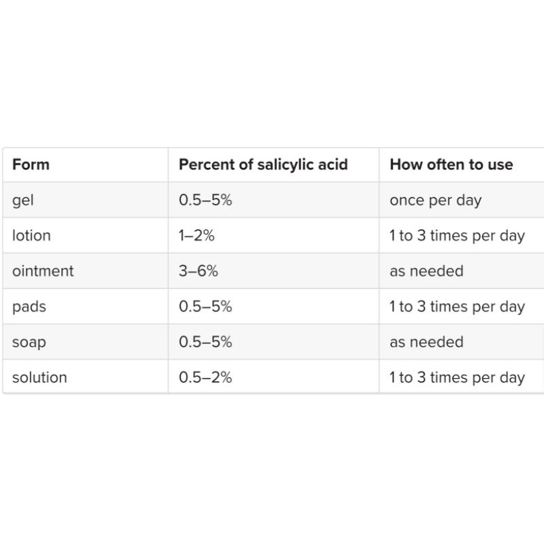Image resolution: width=544 pixels, height=544 pixels.
Task: Click the "lotion" cell
Action: coord(31,235)
